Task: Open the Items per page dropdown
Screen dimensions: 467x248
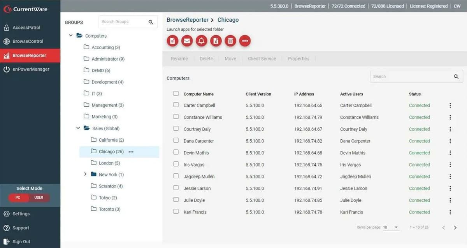Action: [x=391, y=227]
